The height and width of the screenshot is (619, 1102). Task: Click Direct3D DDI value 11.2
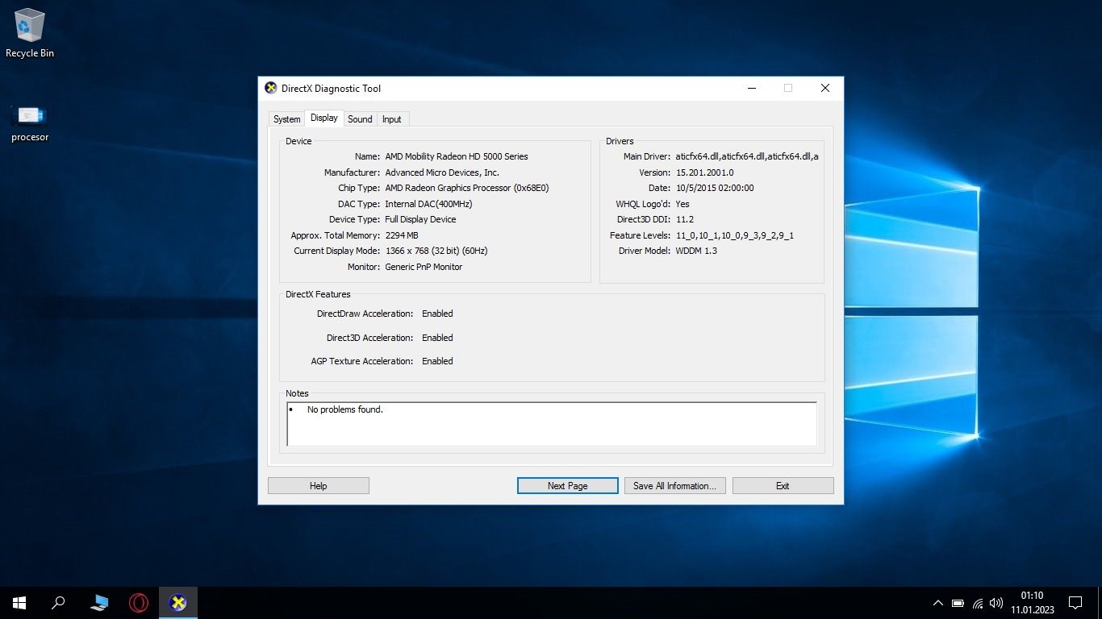(x=685, y=219)
